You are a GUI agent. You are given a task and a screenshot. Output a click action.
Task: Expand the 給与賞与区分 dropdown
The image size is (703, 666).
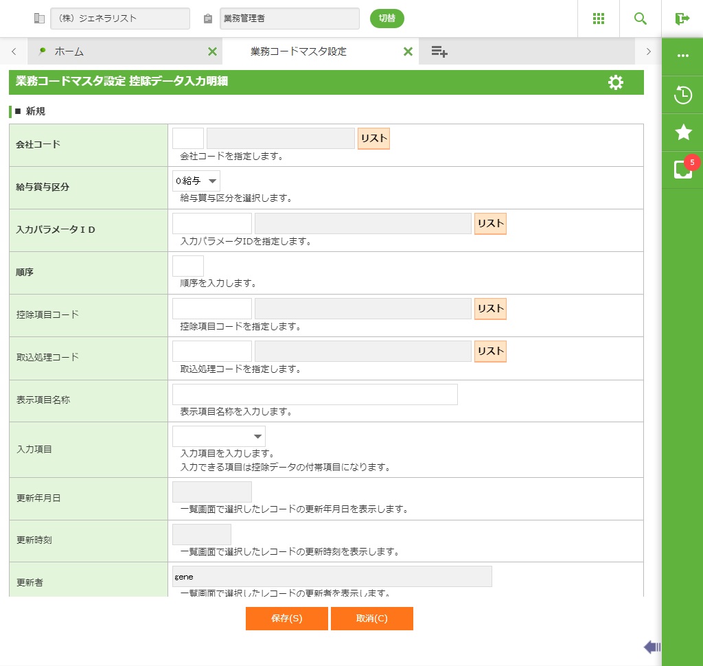[196, 181]
